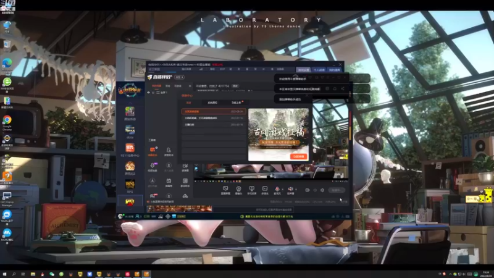This screenshot has height=278, width=494.
Task: Click the phone casting icon in stream toolbar
Action: [251, 189]
